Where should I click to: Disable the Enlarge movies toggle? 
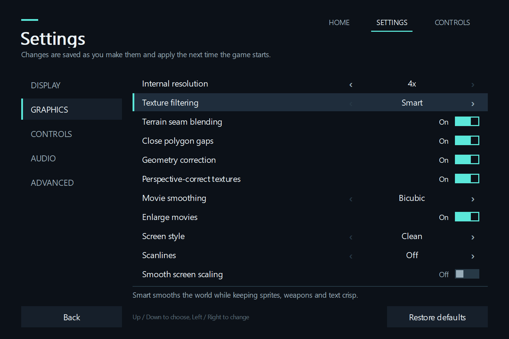467,217
